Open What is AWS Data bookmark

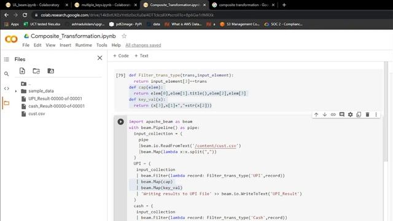[183, 24]
